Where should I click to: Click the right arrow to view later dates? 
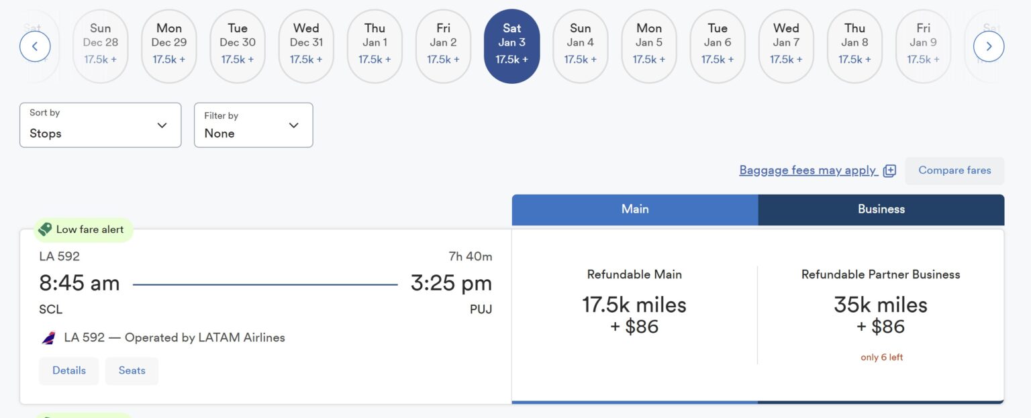(x=989, y=46)
